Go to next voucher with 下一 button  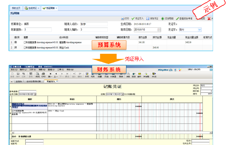pos(62,75)
